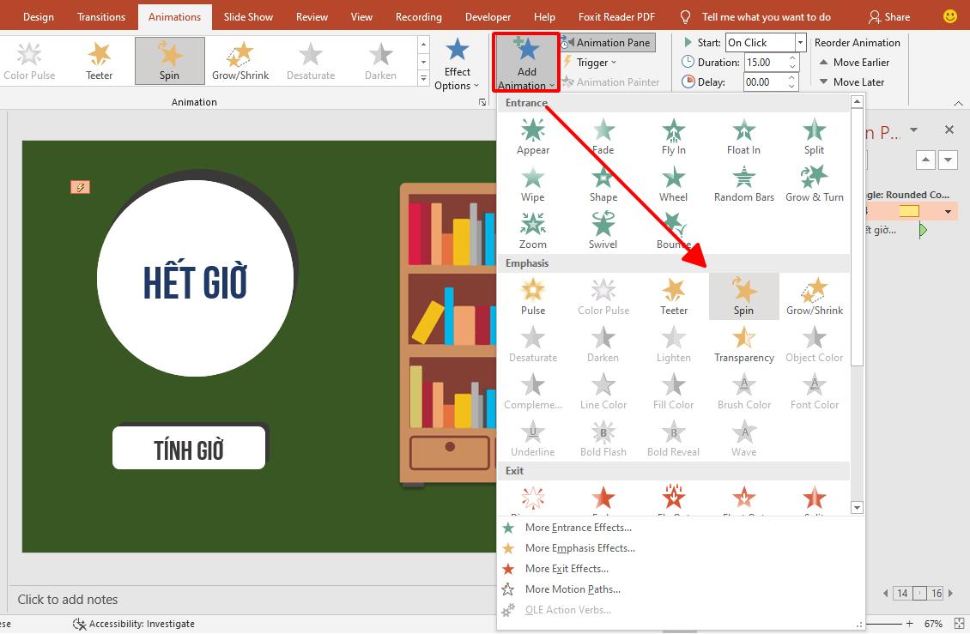Screen dimensions: 970x634
Task: Apply the Pulse emphasis effect
Action: pyautogui.click(x=532, y=296)
